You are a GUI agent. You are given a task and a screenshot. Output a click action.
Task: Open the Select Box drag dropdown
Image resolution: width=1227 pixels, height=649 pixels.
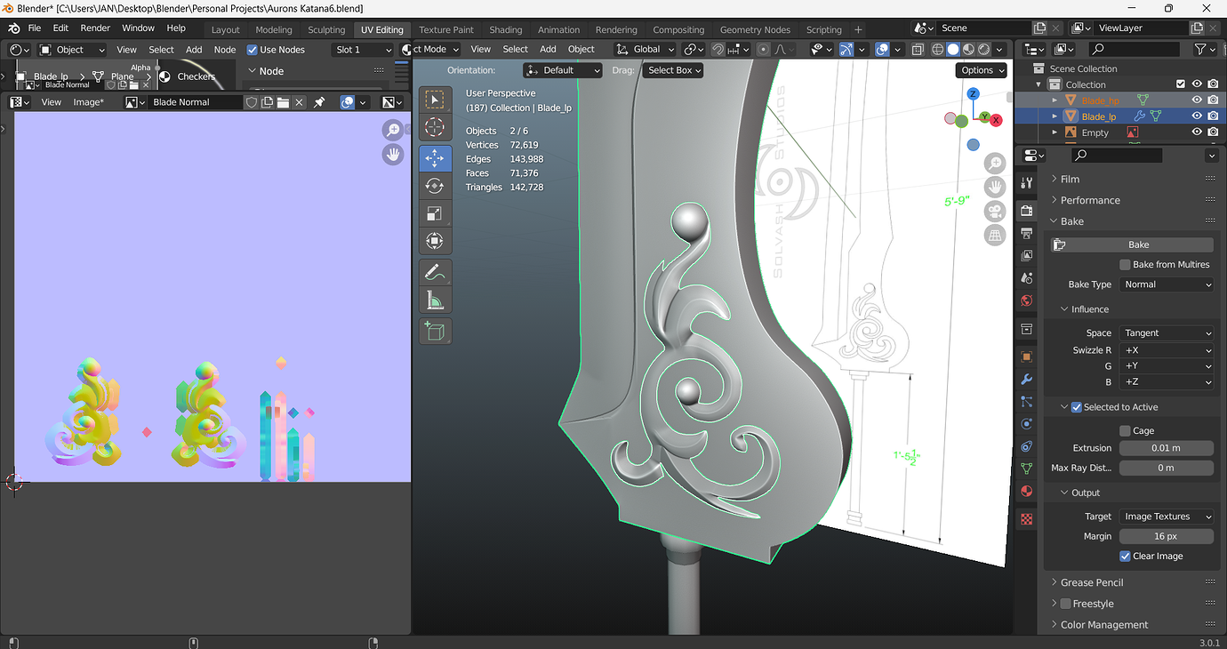point(673,70)
